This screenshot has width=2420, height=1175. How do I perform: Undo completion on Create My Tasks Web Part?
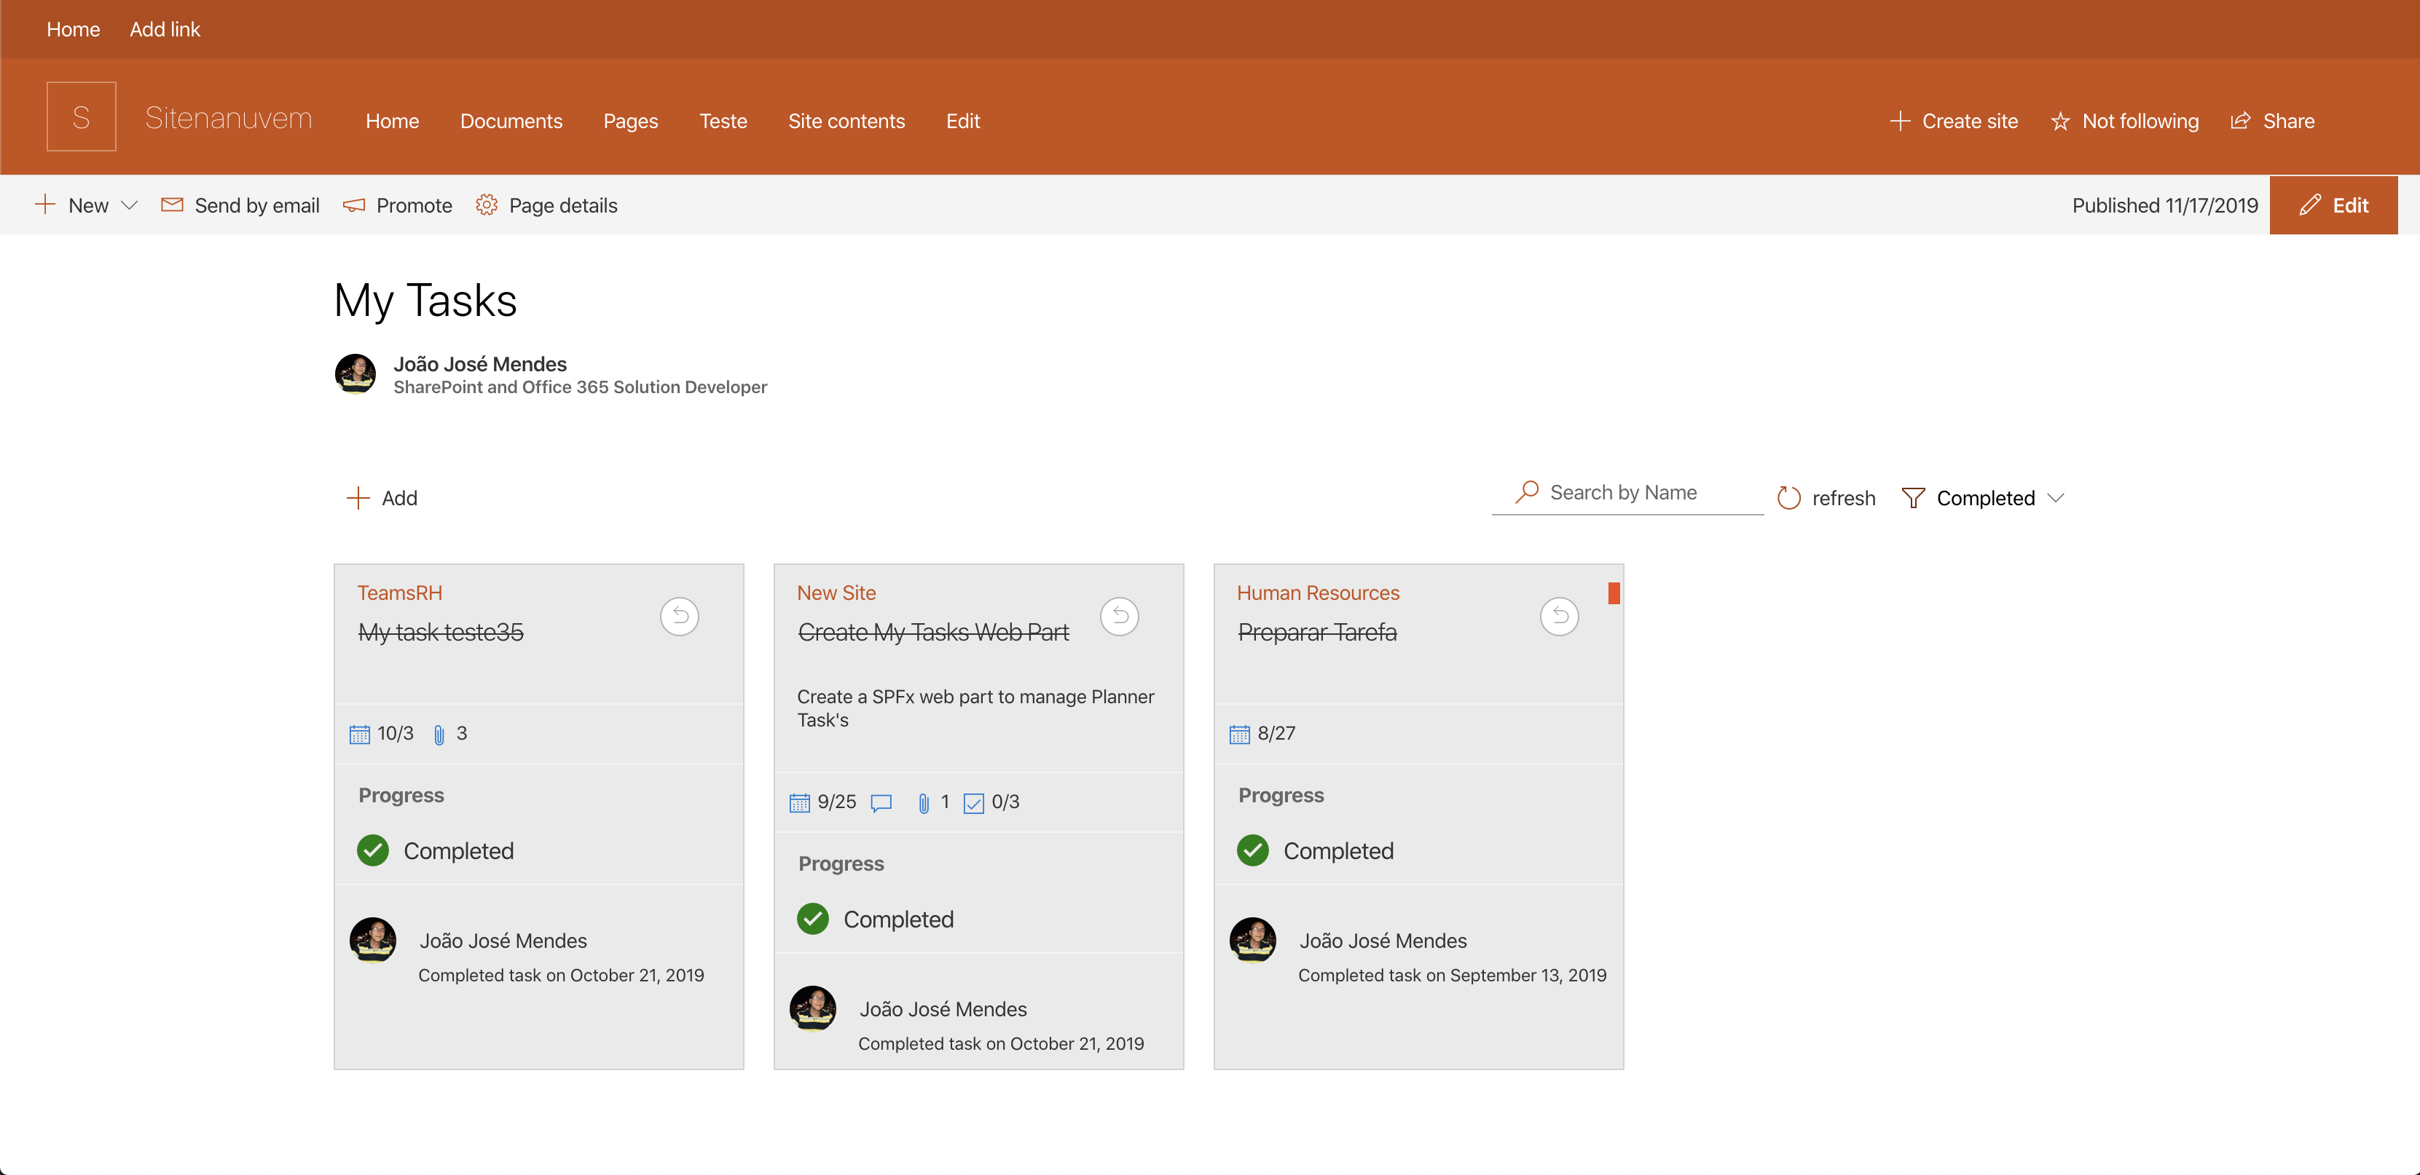1120,617
